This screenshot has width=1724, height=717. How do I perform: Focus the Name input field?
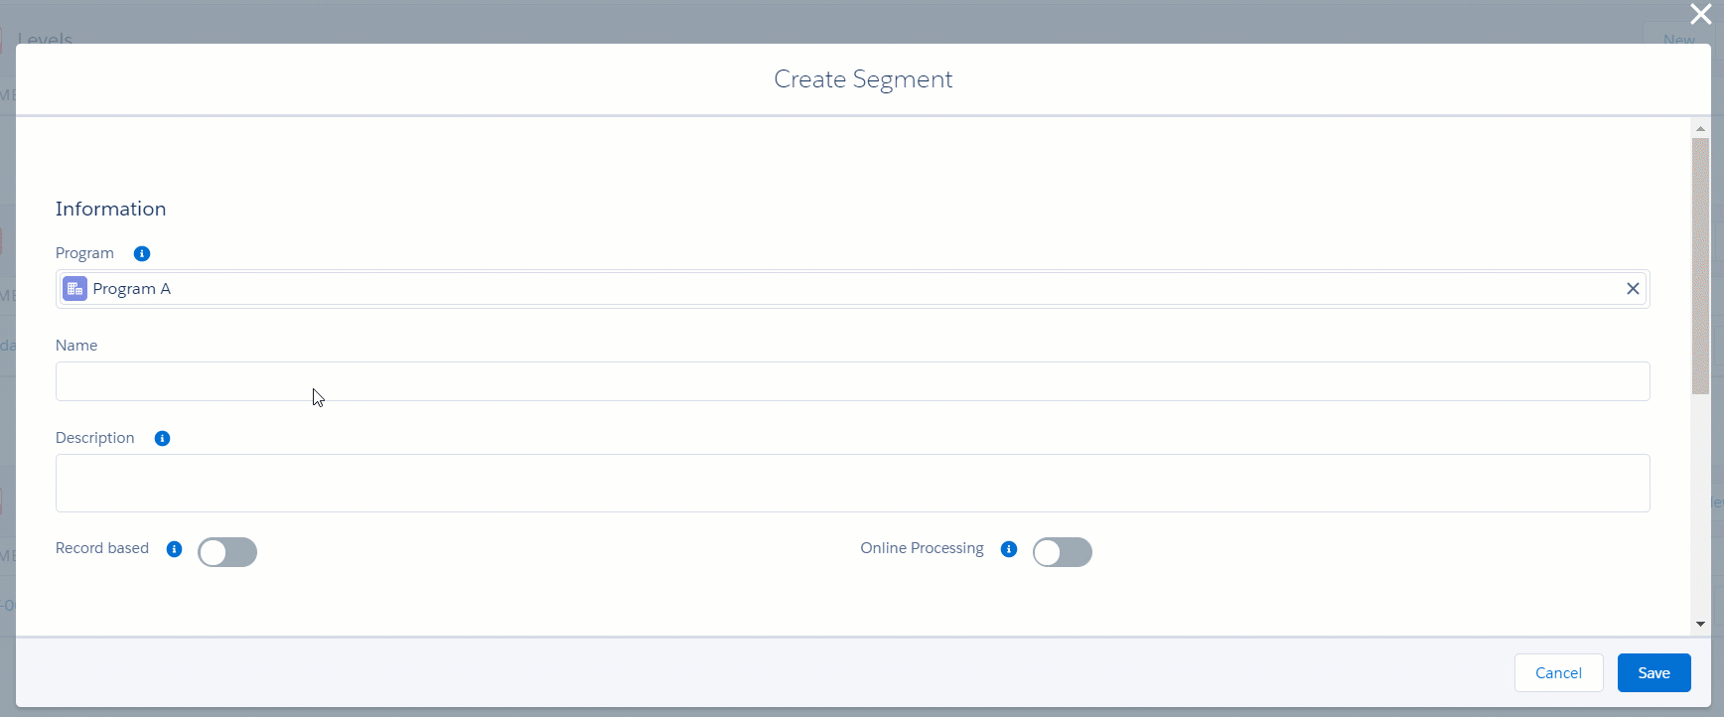pos(852,381)
